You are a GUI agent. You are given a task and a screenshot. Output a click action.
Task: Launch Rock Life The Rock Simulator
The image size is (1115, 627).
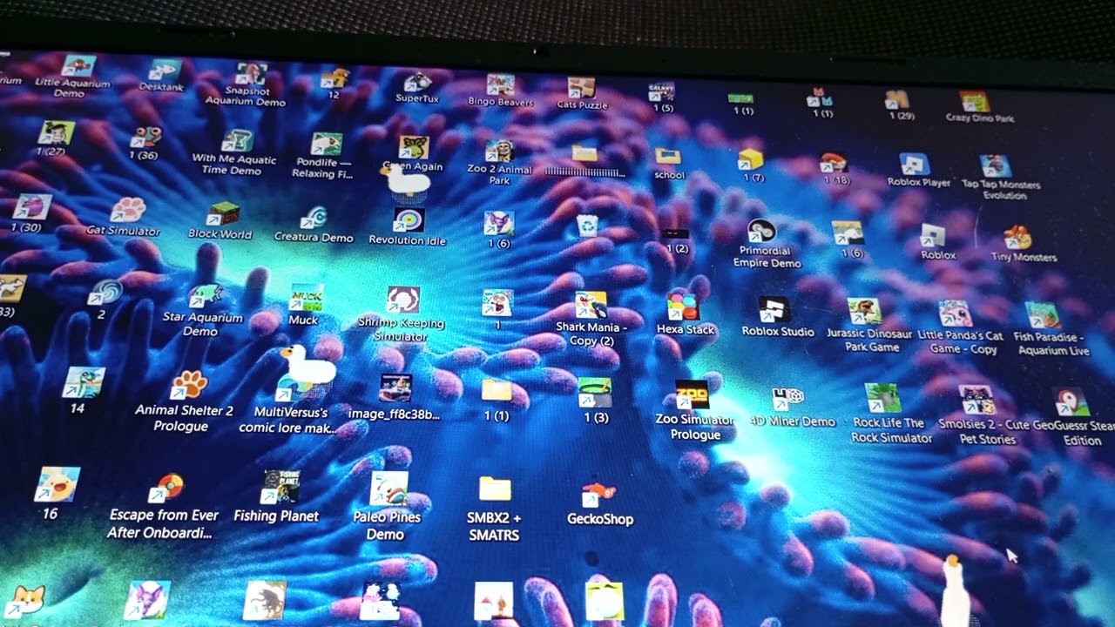click(x=882, y=399)
